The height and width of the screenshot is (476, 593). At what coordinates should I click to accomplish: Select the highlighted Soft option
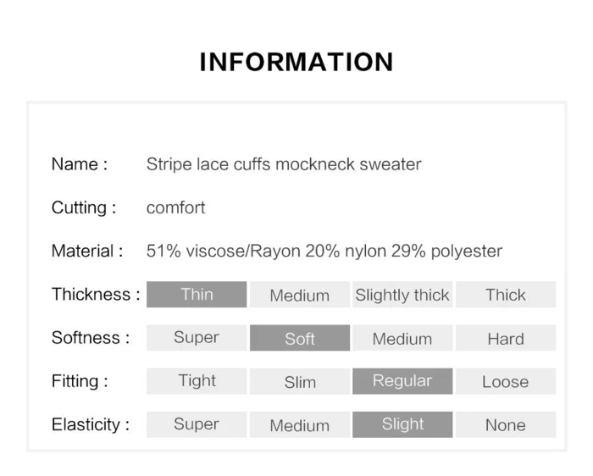[300, 338]
